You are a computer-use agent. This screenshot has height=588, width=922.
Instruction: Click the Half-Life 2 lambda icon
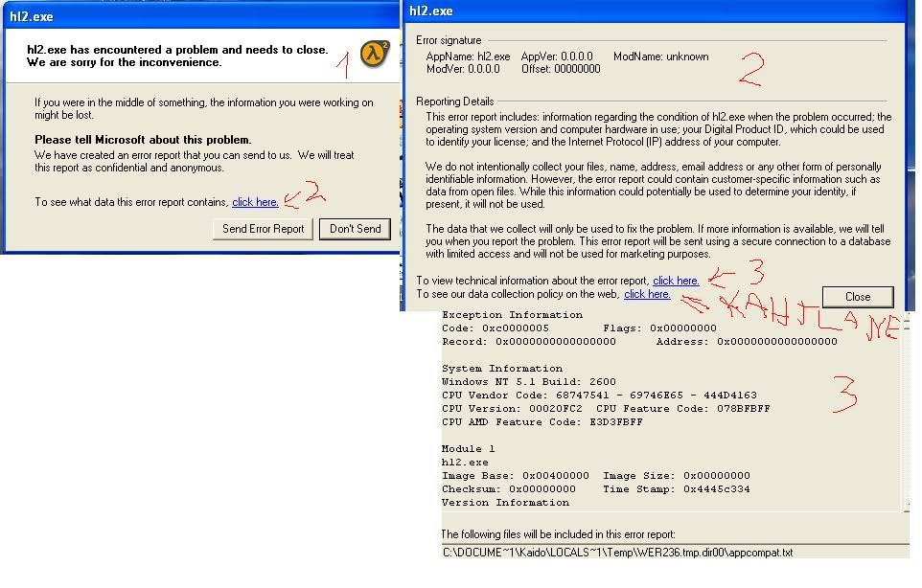(376, 55)
